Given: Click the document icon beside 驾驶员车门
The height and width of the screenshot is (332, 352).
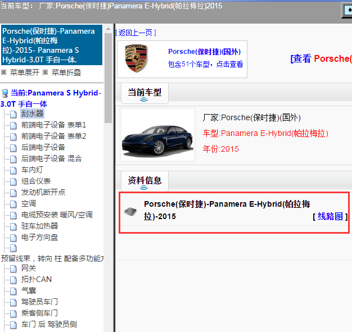Looking at the screenshot, I should (x=13, y=302).
